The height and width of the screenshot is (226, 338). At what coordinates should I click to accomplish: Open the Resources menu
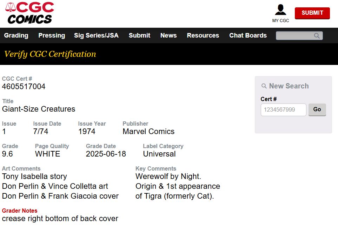[x=203, y=35]
